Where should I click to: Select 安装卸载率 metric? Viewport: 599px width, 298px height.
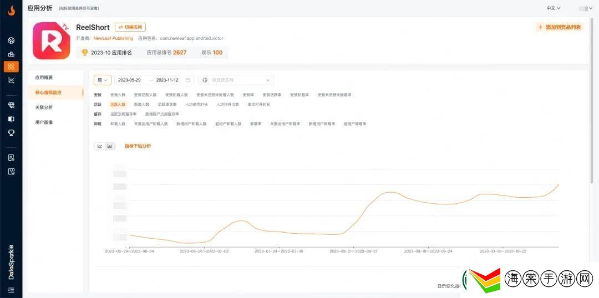(x=299, y=95)
